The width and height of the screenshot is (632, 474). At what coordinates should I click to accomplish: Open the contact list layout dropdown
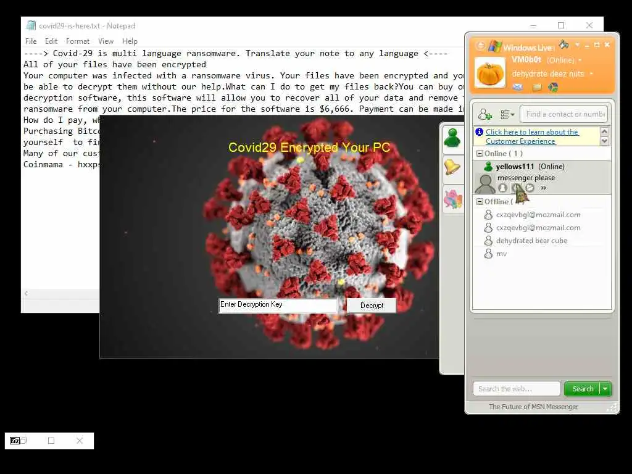point(507,115)
